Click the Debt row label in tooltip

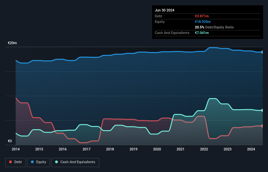[158, 16]
